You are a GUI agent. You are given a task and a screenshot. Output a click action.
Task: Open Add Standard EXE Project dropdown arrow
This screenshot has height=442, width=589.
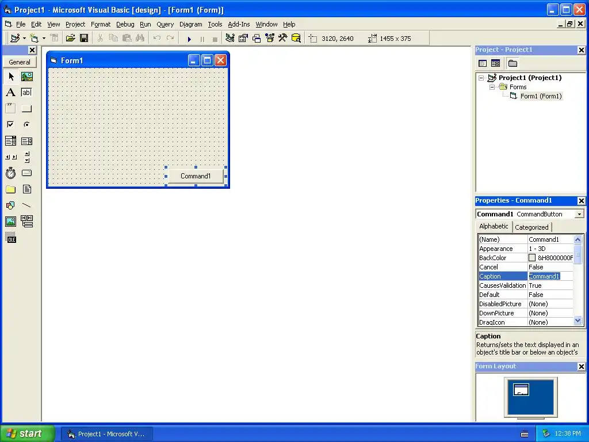coord(24,39)
